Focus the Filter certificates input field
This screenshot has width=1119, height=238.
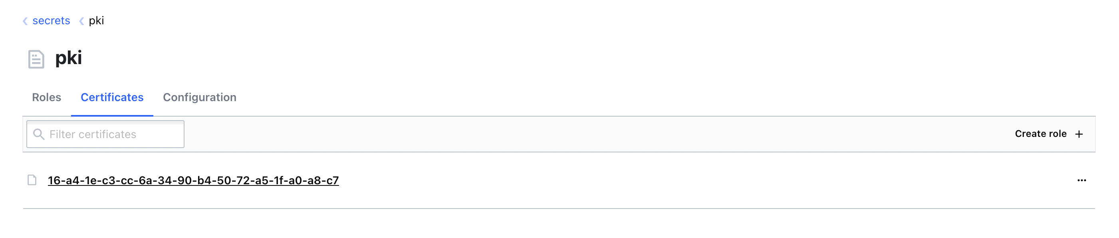point(113,134)
